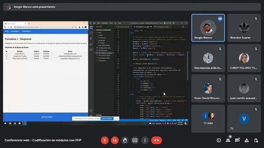Open Run menu in shared VS Code
The height and width of the screenshot is (148, 264).
point(120,23)
